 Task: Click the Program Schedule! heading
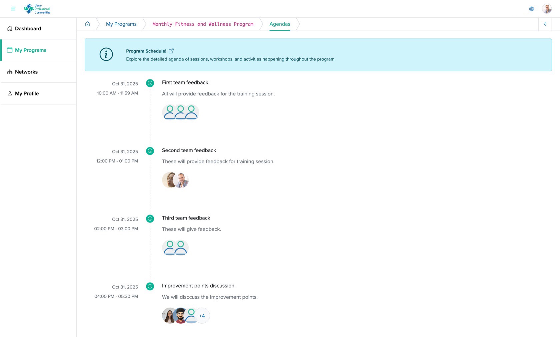coord(146,51)
